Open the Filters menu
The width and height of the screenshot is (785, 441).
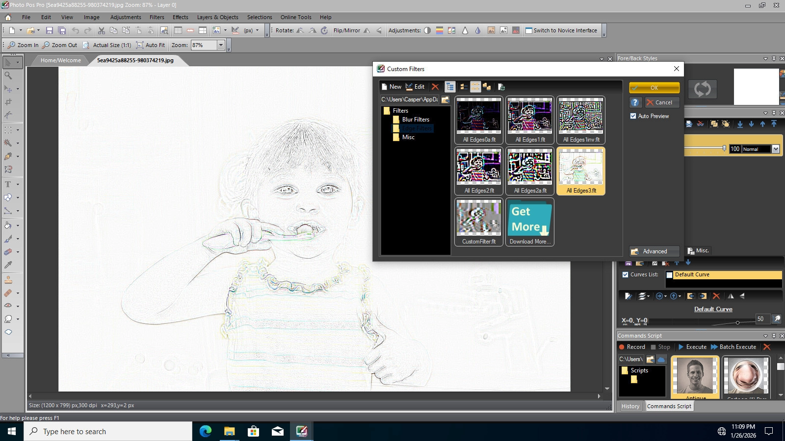[157, 17]
